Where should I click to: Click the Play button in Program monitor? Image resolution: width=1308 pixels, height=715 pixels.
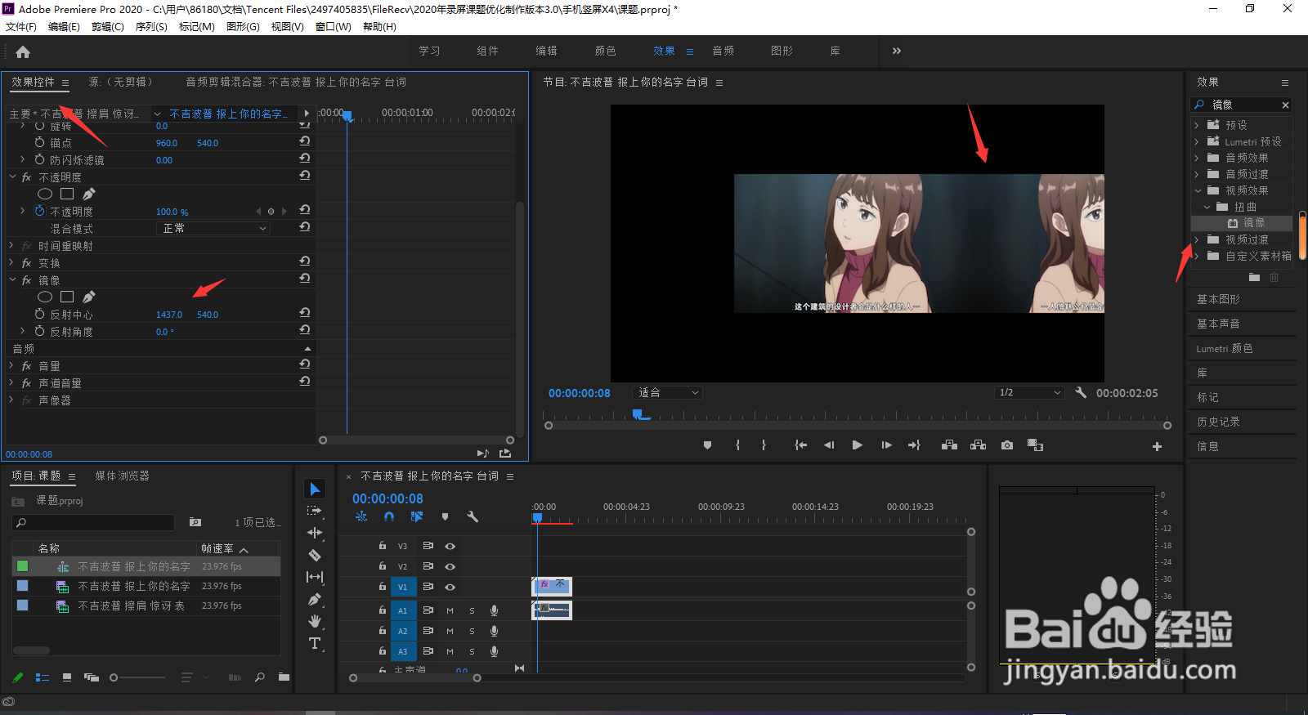click(857, 445)
